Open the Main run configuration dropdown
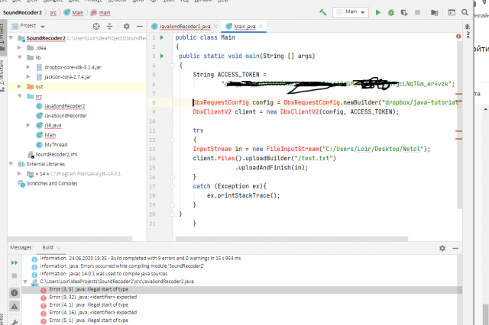 click(351, 12)
